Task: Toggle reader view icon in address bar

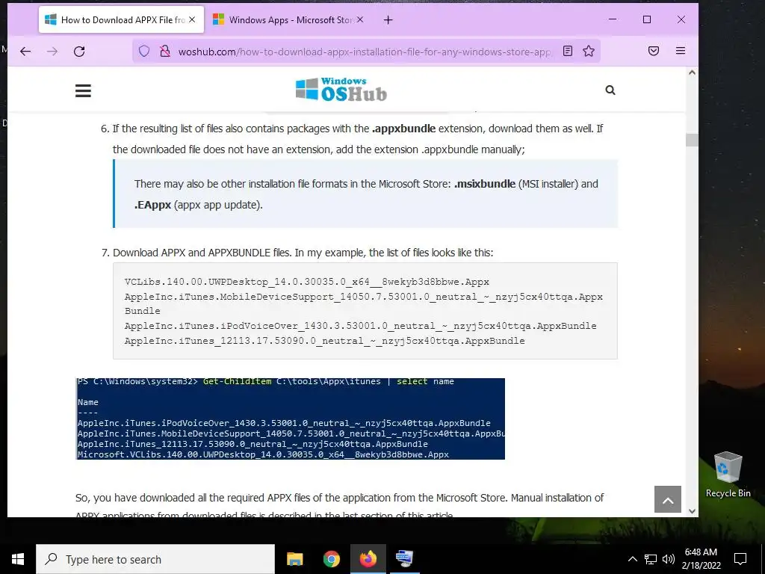Action: (568, 51)
